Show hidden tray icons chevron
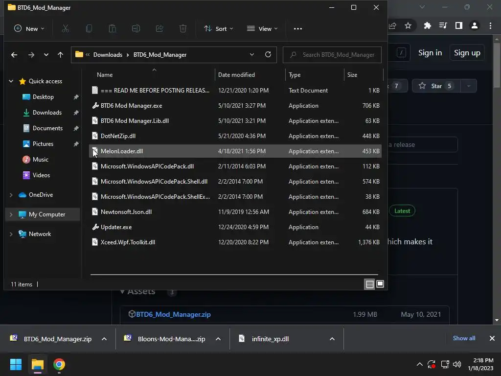The image size is (501, 376). coord(419,364)
